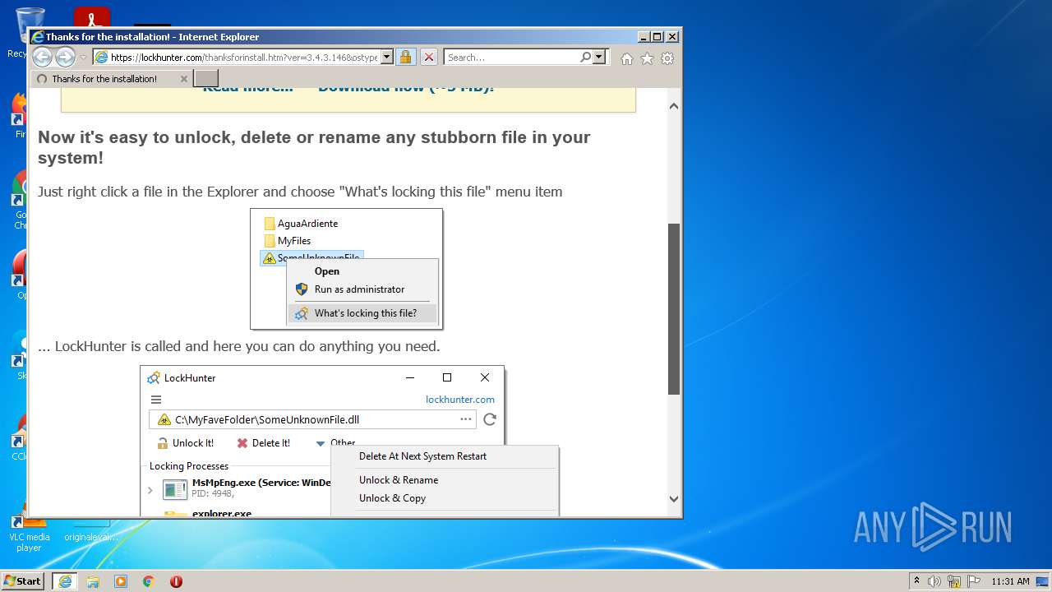Screen dimensions: 1052x592
Task: Click the Search input field
Action: pyautogui.click(x=511, y=58)
